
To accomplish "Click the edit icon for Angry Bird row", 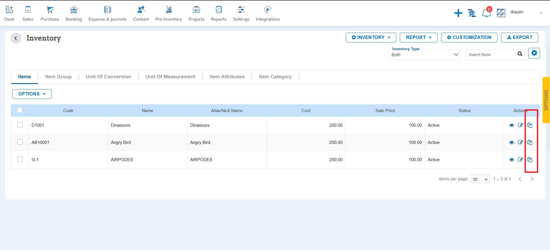I will click(x=520, y=142).
